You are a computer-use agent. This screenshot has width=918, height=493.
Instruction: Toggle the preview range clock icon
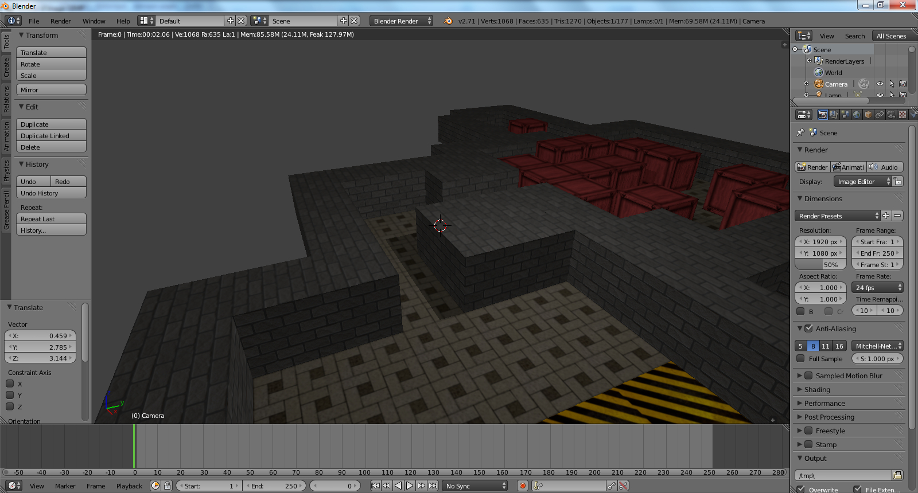tap(155, 486)
